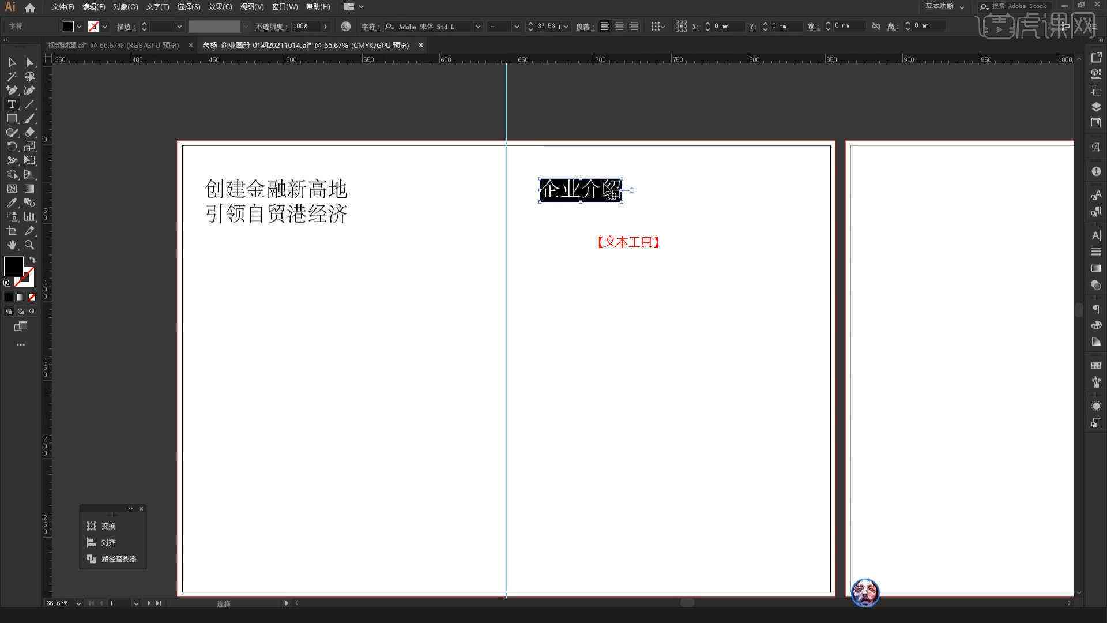Select the Width/Warp tool
1107x623 pixels.
pos(12,160)
